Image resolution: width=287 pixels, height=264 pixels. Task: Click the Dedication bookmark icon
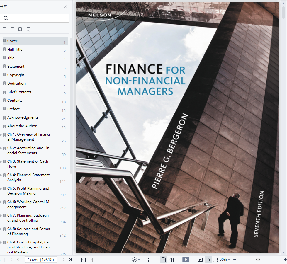coord(4,83)
